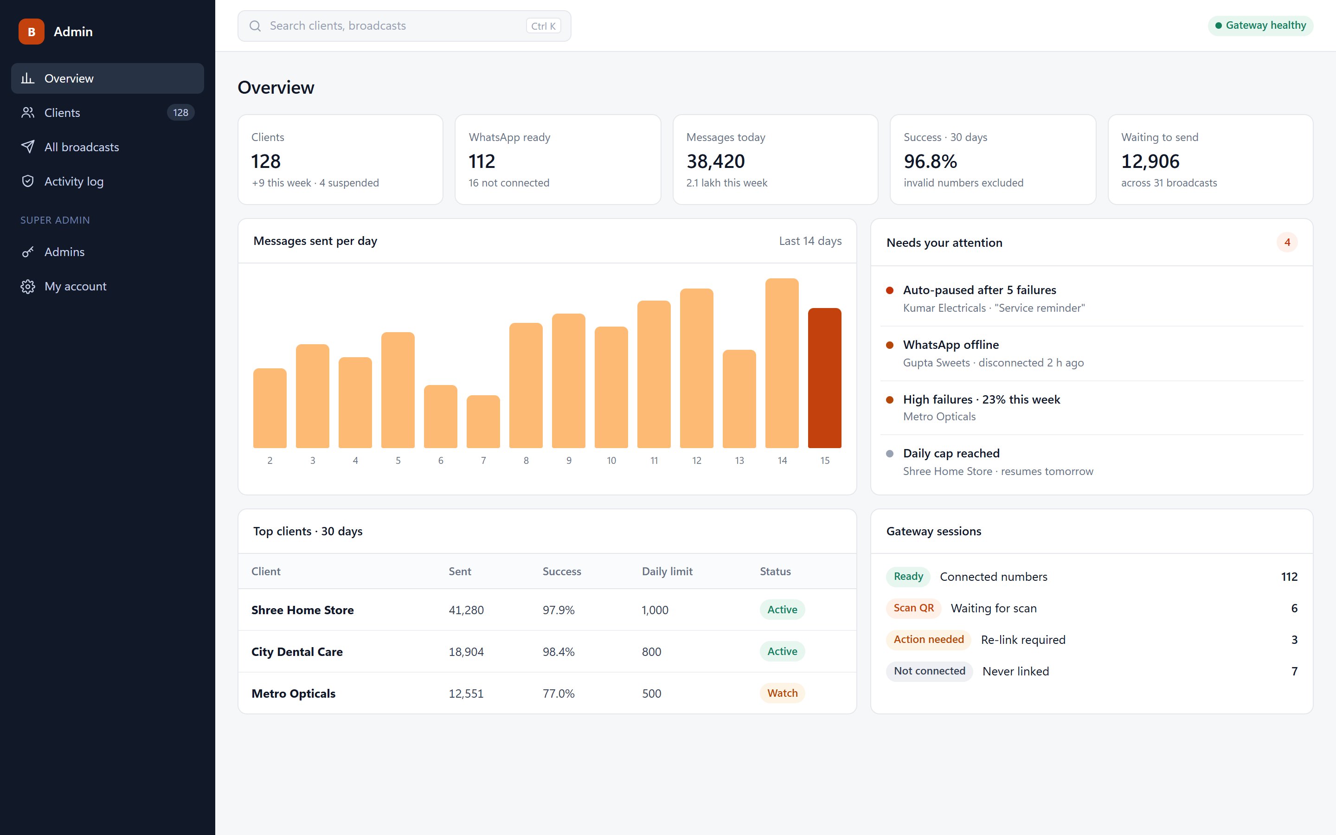The height and width of the screenshot is (835, 1336).
Task: Open the Success 30 days stat card
Action: coord(993,160)
